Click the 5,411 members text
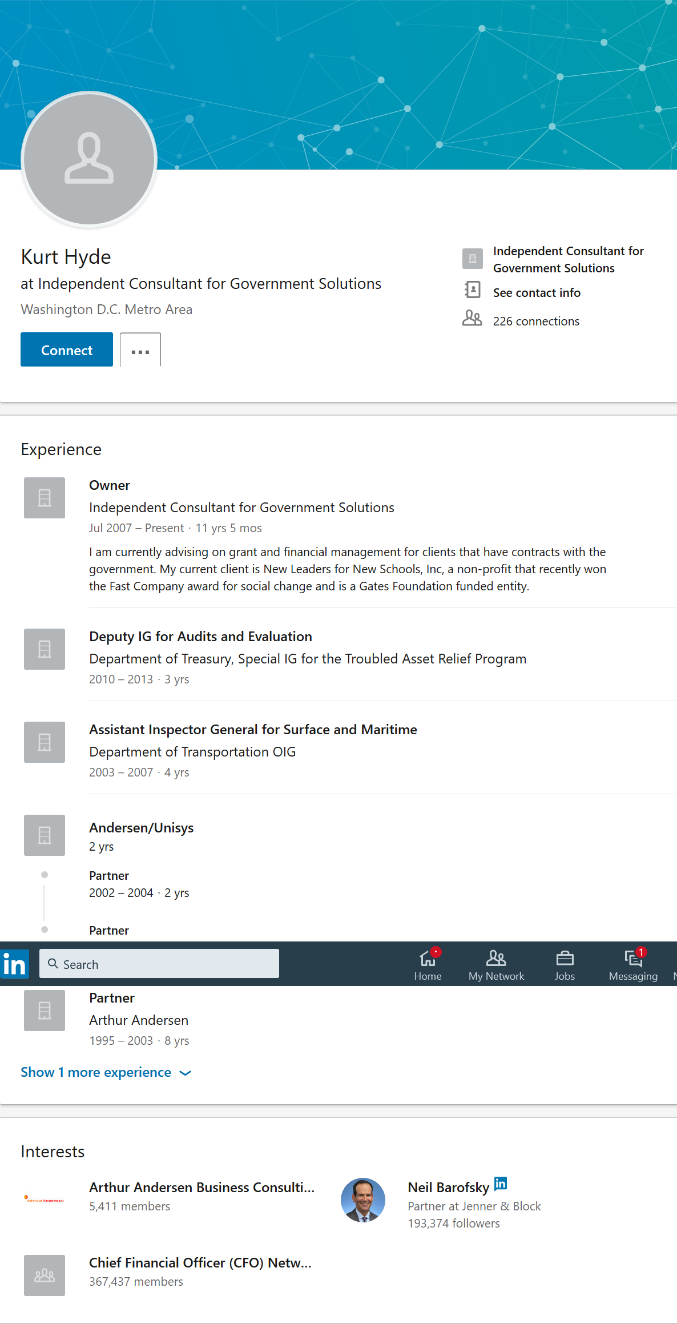Image resolution: width=677 pixels, height=1324 pixels. [x=130, y=1206]
